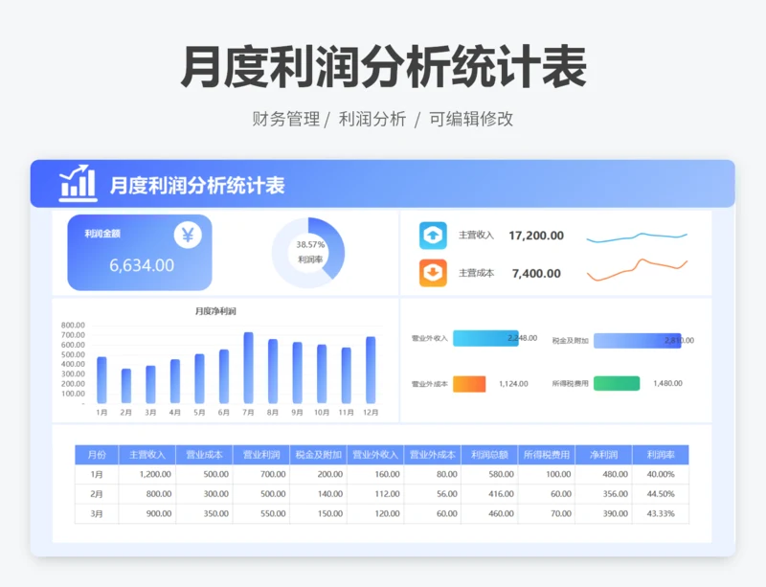Click the 10月 bar in monthly chart

point(322,374)
